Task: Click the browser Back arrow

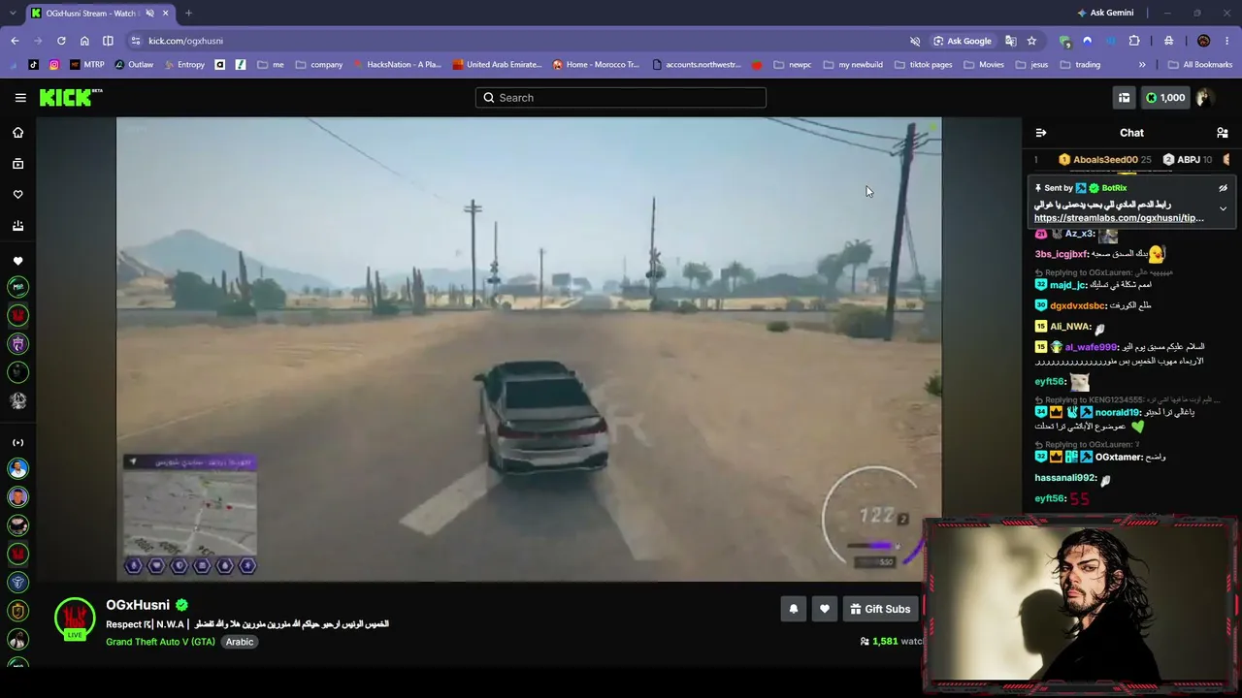Action: point(15,41)
